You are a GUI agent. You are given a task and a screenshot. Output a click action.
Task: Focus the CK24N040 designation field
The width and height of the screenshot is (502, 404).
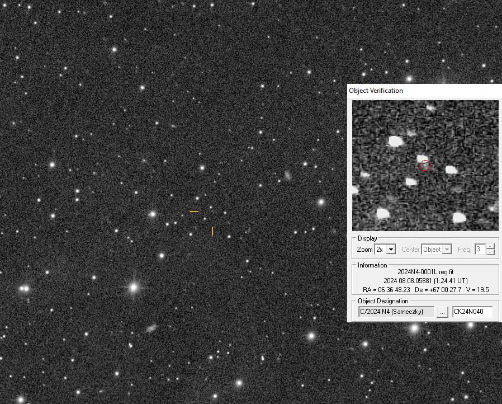tap(472, 312)
